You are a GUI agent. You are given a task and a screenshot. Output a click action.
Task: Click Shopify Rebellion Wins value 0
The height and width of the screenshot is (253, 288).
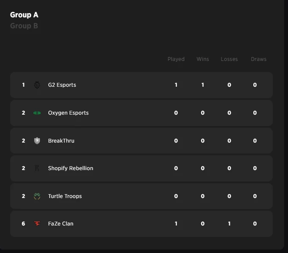[202, 168]
